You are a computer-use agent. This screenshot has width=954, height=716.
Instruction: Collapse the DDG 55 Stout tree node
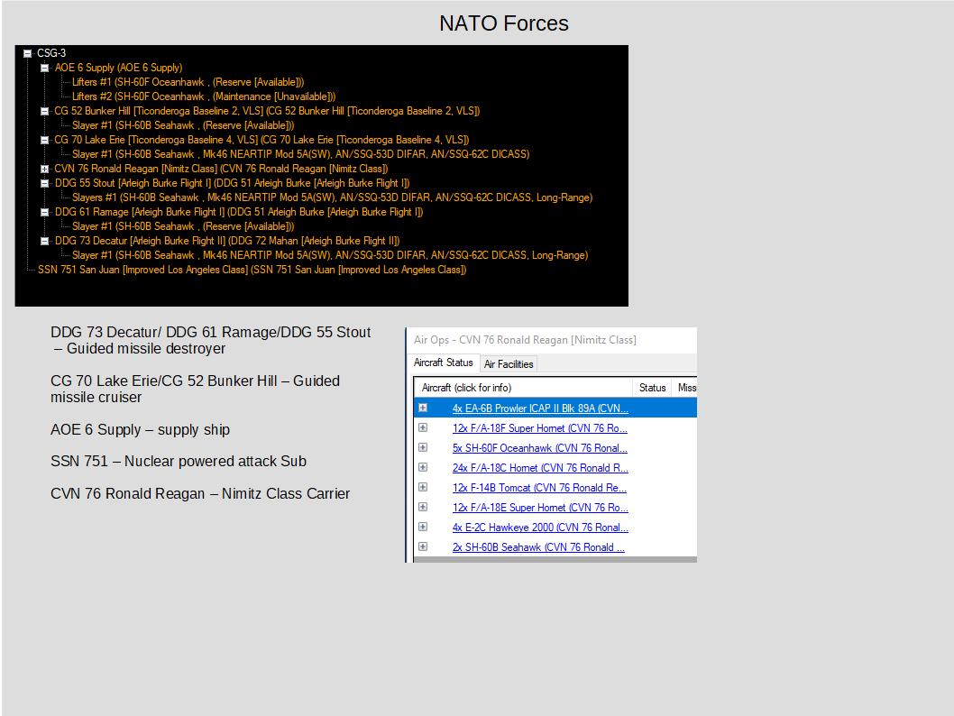(44, 183)
